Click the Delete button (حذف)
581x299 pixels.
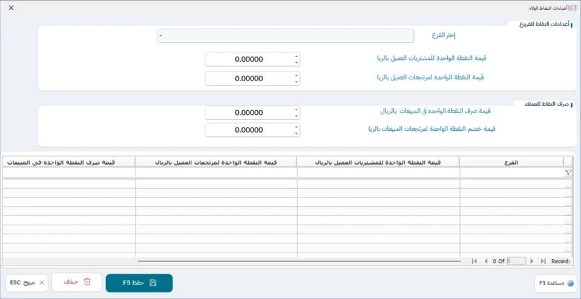(77, 282)
